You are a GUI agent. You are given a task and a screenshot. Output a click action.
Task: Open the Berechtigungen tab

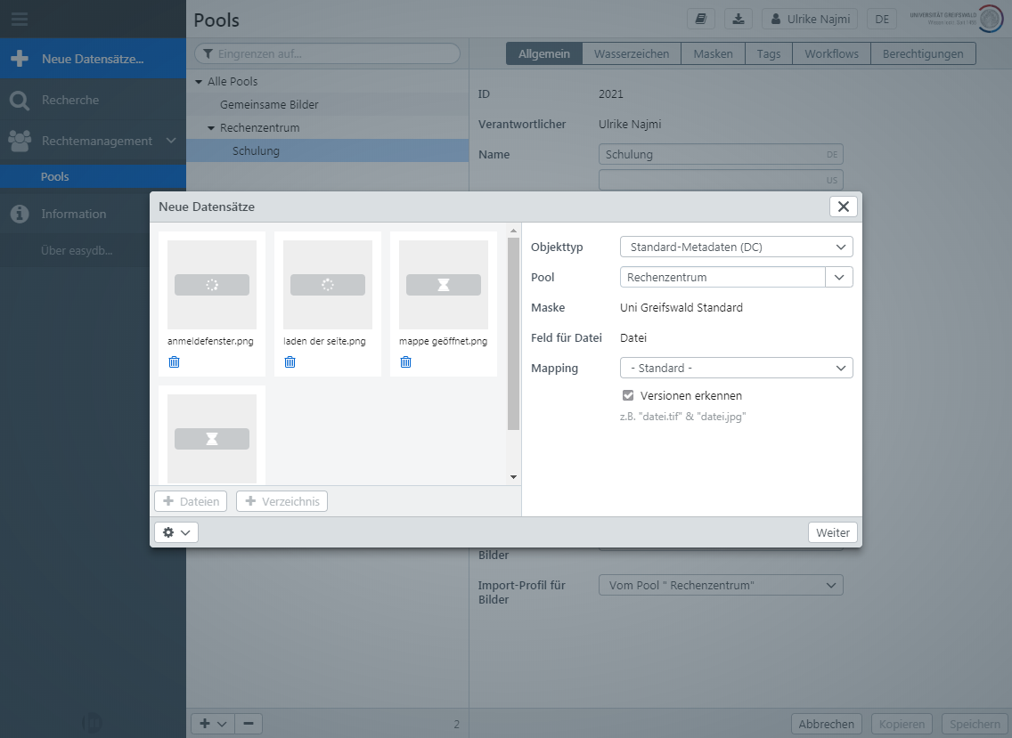[x=922, y=53]
